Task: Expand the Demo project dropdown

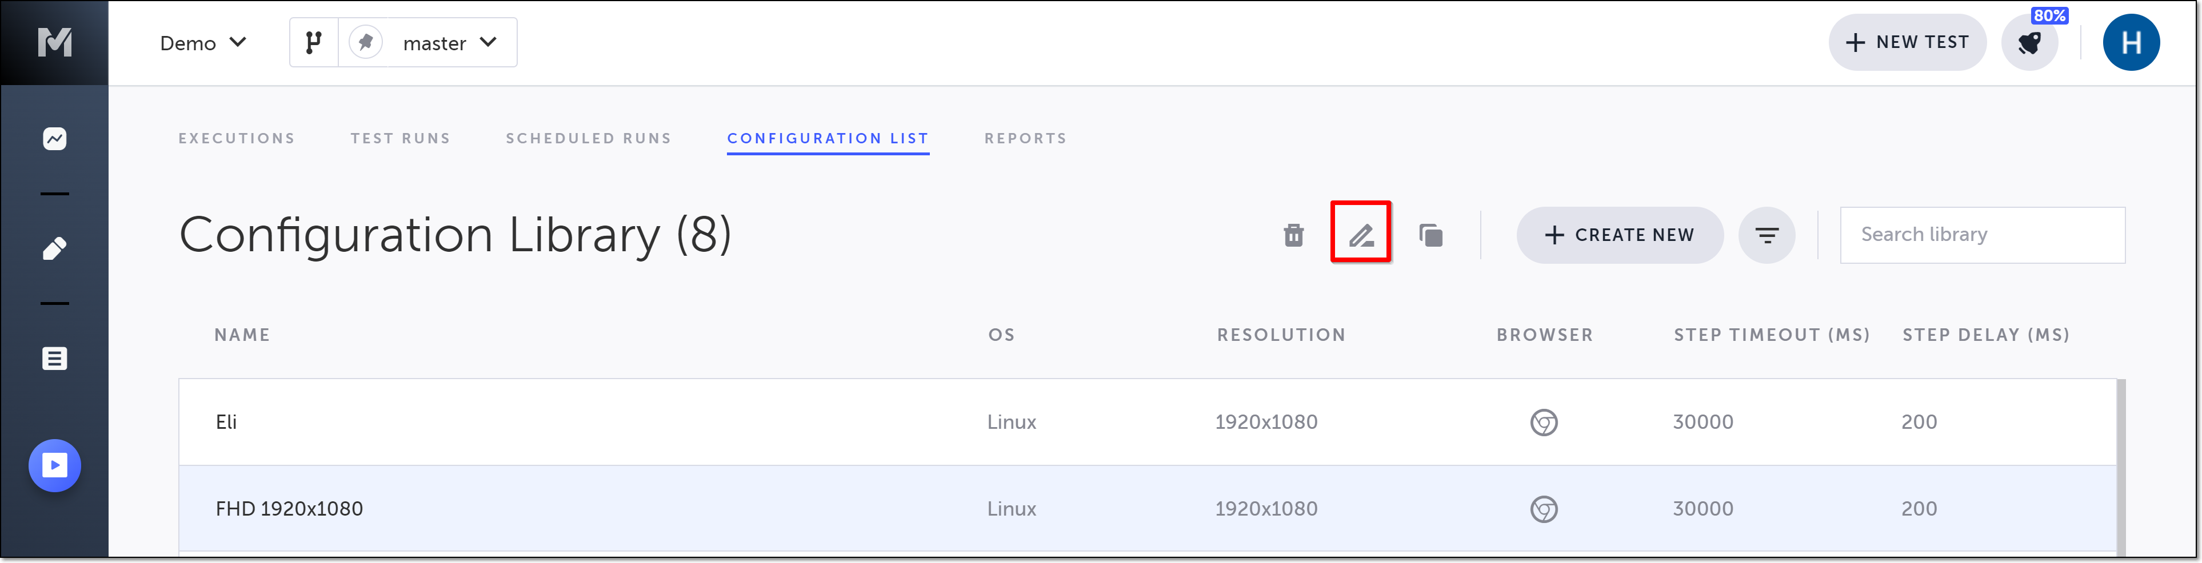Action: click(202, 43)
